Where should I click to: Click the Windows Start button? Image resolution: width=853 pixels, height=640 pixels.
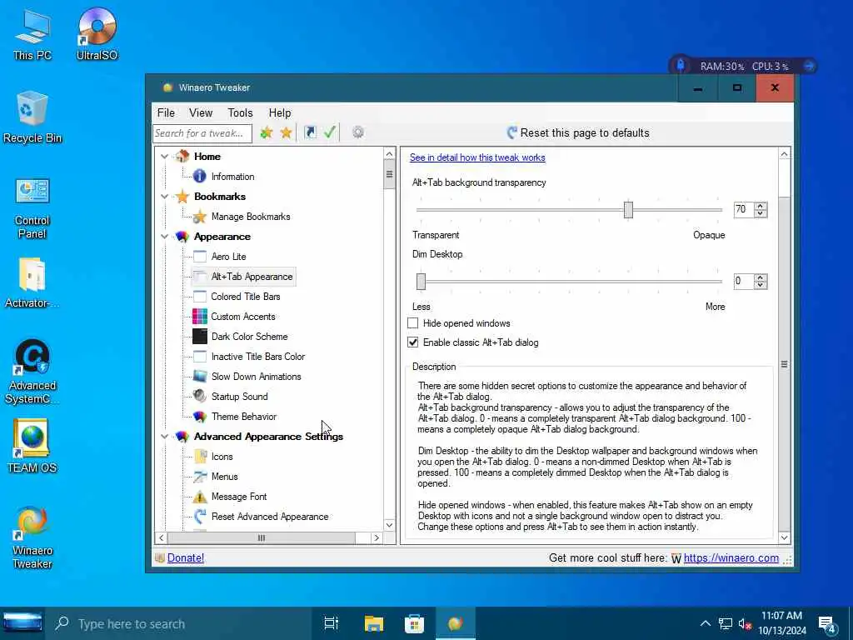click(22, 623)
